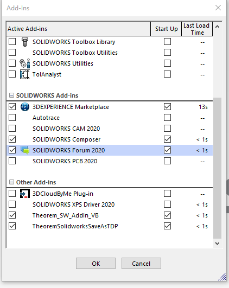Click the dialog resize grip corner
229x288 pixels.
[222, 277]
